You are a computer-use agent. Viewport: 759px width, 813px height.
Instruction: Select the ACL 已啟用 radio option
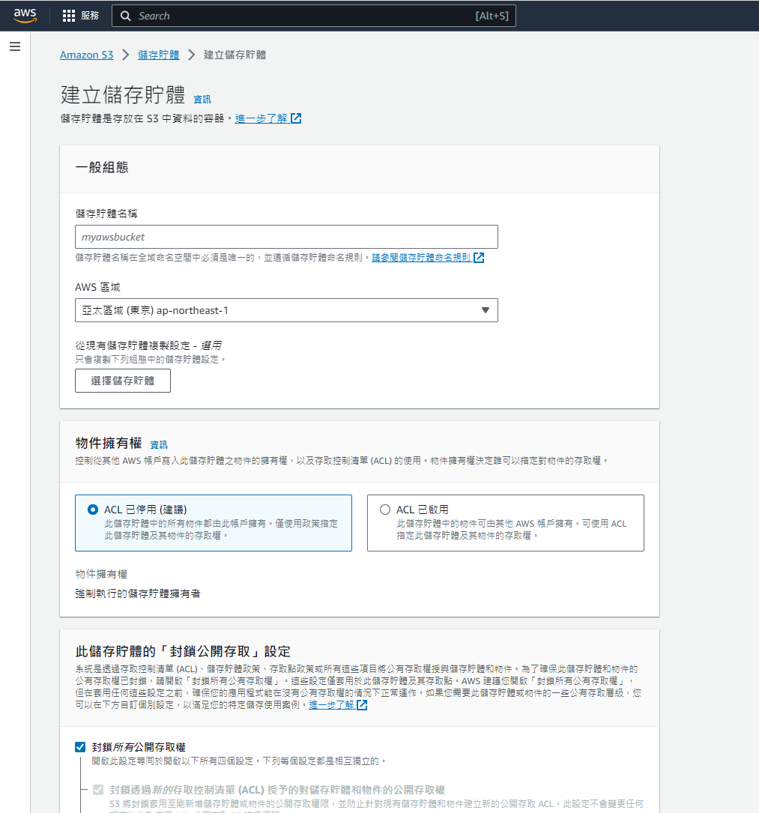[x=384, y=510]
